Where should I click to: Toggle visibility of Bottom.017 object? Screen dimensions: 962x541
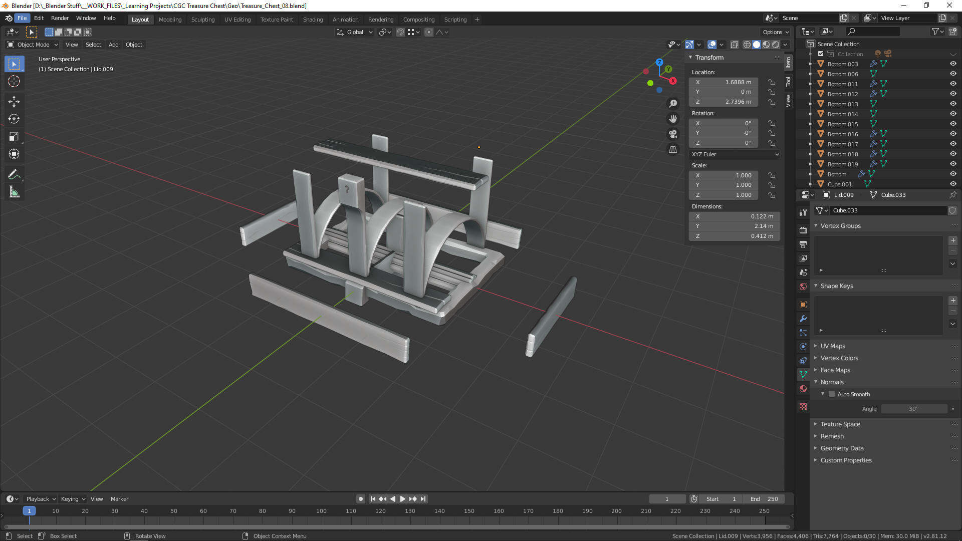pos(953,144)
